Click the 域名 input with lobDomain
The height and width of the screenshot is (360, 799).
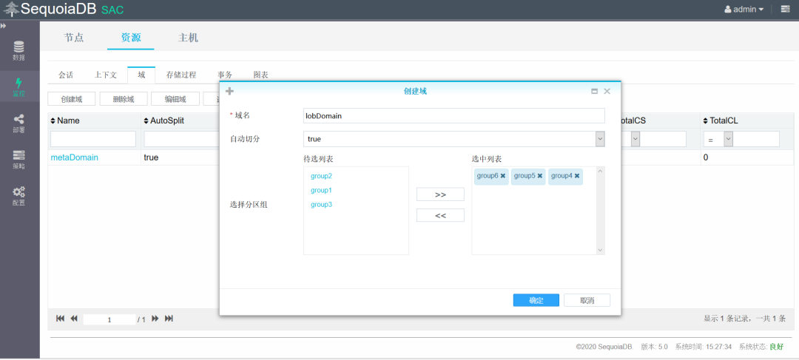454,115
